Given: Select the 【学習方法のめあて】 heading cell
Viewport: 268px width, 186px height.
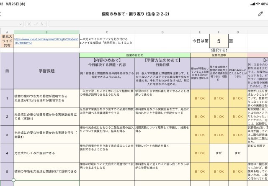Looking at the screenshot, I should pyautogui.click(x=162, y=73).
